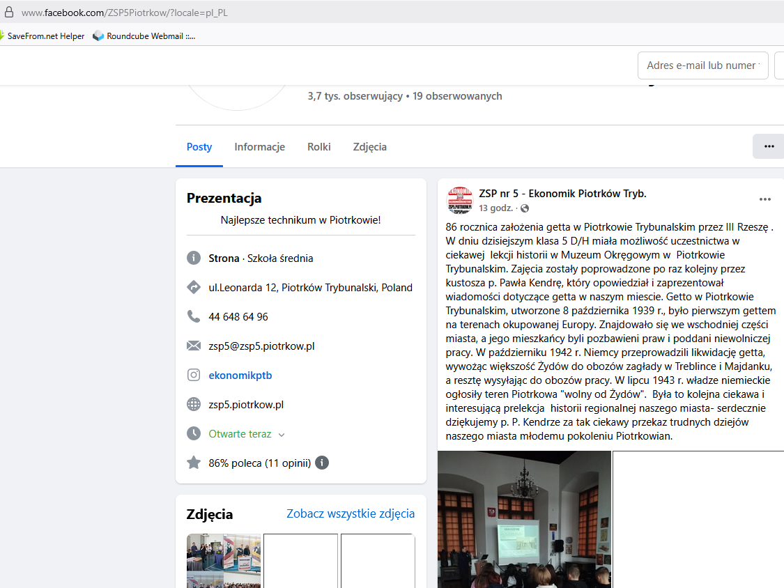Open the Rolki tab

pos(318,147)
